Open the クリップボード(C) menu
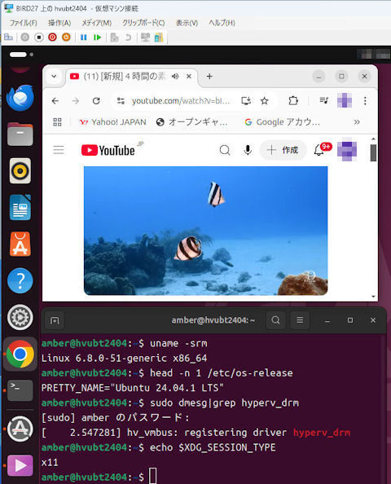This screenshot has width=391, height=484. (x=143, y=23)
